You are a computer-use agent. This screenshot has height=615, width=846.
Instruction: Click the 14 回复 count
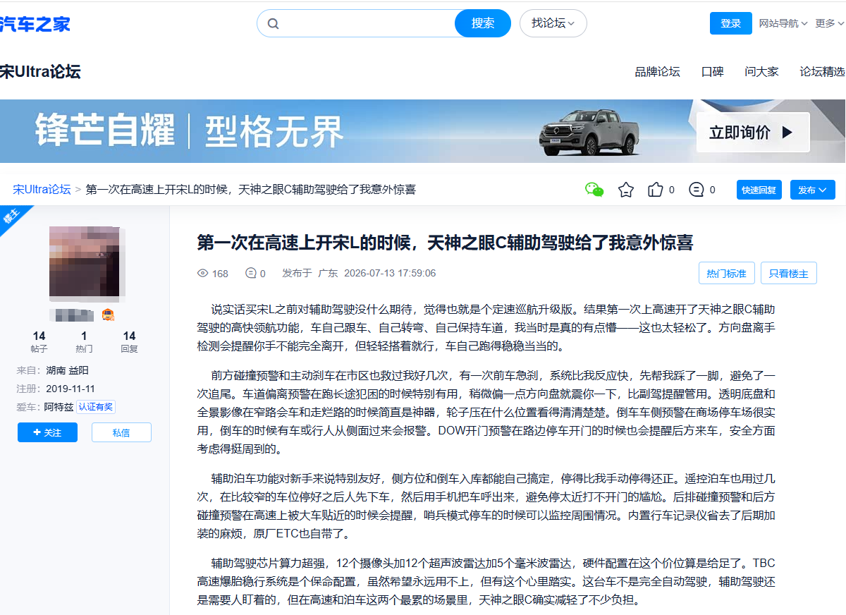(129, 341)
